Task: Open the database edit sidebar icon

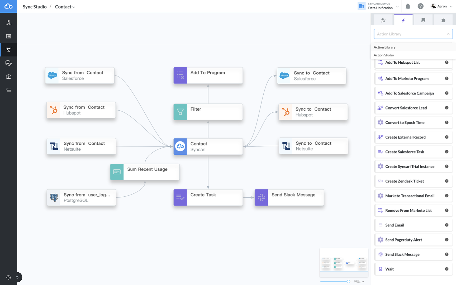Action: [x=8, y=63]
